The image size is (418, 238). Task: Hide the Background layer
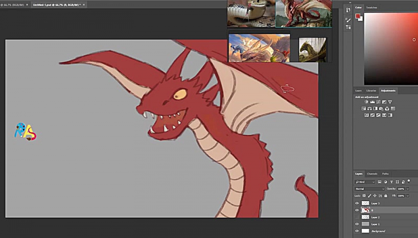click(x=357, y=231)
